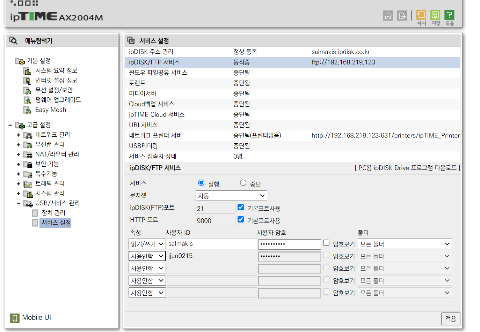
Task: Click the password field for salmakis
Action: pos(290,244)
